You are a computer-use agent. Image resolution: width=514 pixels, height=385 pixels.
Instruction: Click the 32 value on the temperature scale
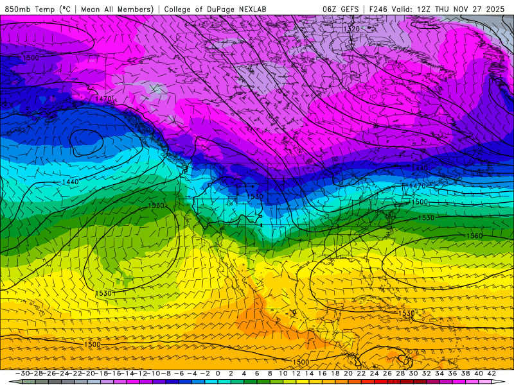pos(427,373)
